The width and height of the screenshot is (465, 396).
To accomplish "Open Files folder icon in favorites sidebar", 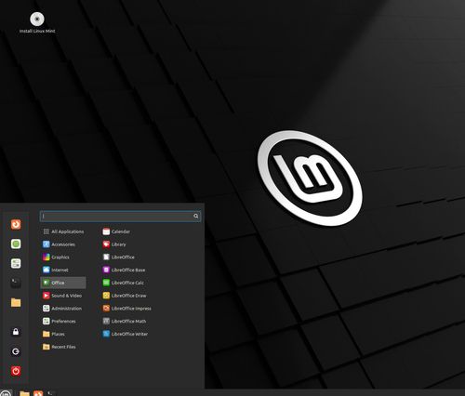I will point(16,302).
